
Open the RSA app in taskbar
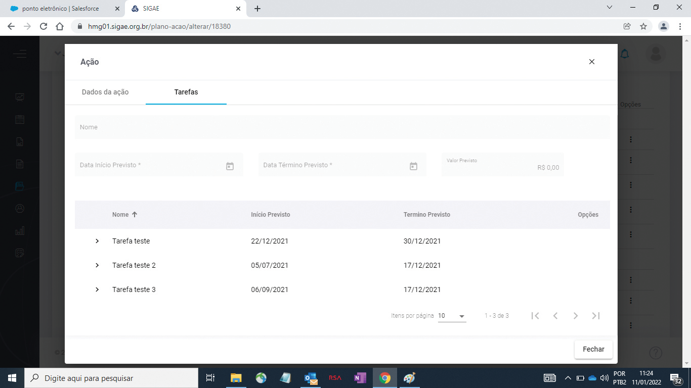[335, 378]
